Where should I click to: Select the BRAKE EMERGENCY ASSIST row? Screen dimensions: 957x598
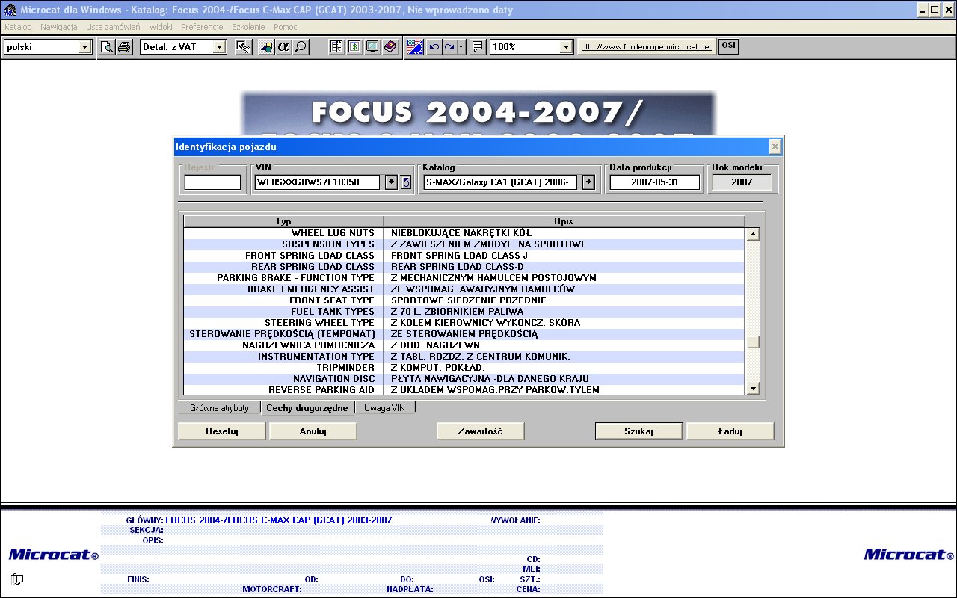[x=464, y=289]
